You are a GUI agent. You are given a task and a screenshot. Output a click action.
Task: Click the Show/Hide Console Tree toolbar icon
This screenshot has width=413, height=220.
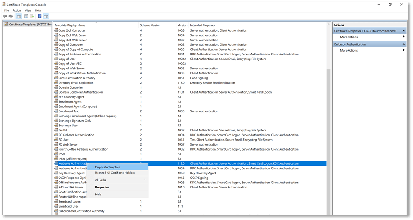pyautogui.click(x=19, y=16)
